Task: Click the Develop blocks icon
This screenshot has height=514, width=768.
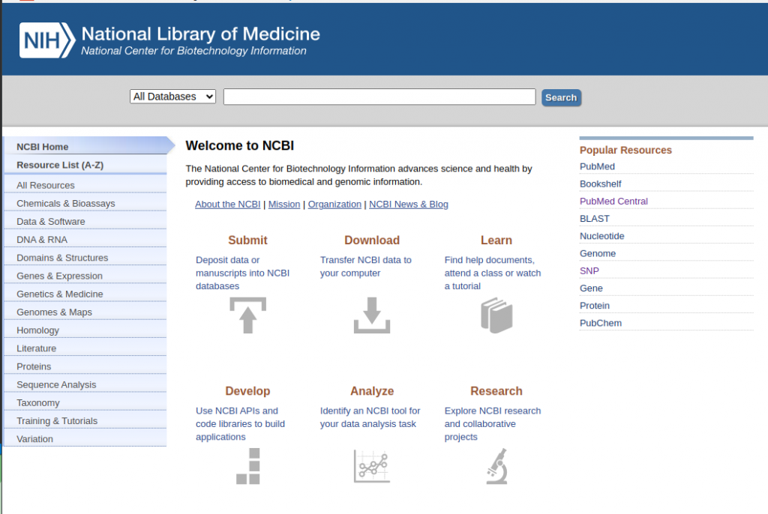Action: pyautogui.click(x=247, y=466)
